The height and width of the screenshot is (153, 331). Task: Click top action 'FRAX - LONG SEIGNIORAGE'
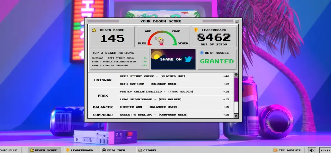110,65
